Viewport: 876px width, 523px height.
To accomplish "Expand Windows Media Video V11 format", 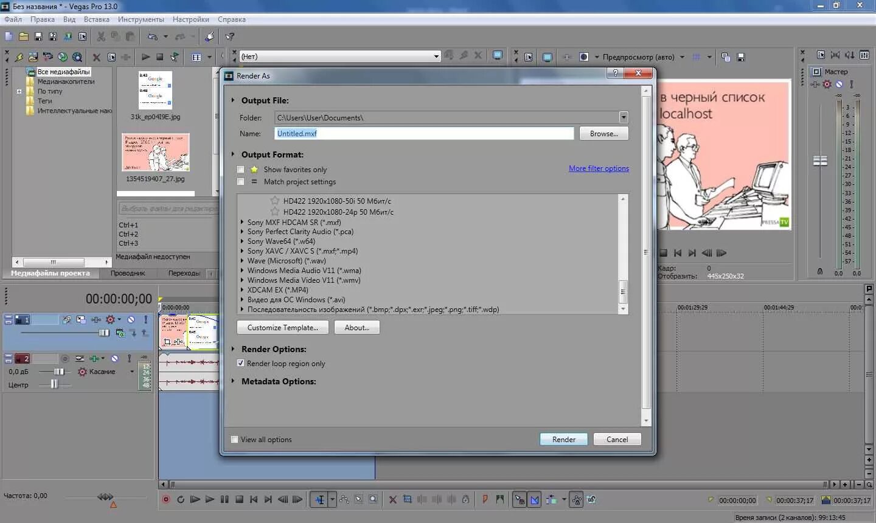I will pos(242,280).
